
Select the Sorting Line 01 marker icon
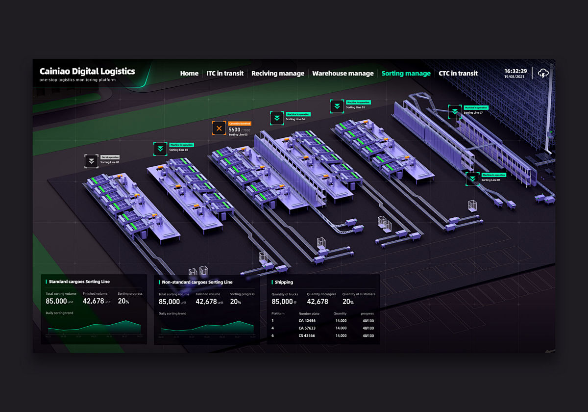(x=92, y=161)
